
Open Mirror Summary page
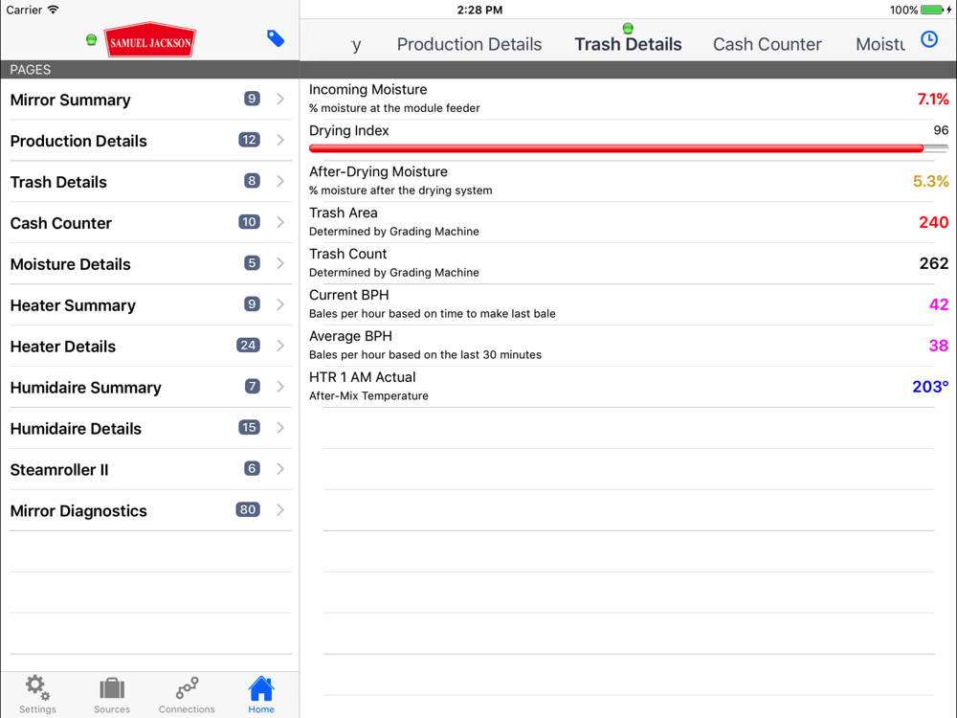150,100
